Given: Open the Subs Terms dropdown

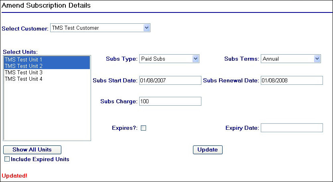Looking at the screenshot, I should pos(290,59).
